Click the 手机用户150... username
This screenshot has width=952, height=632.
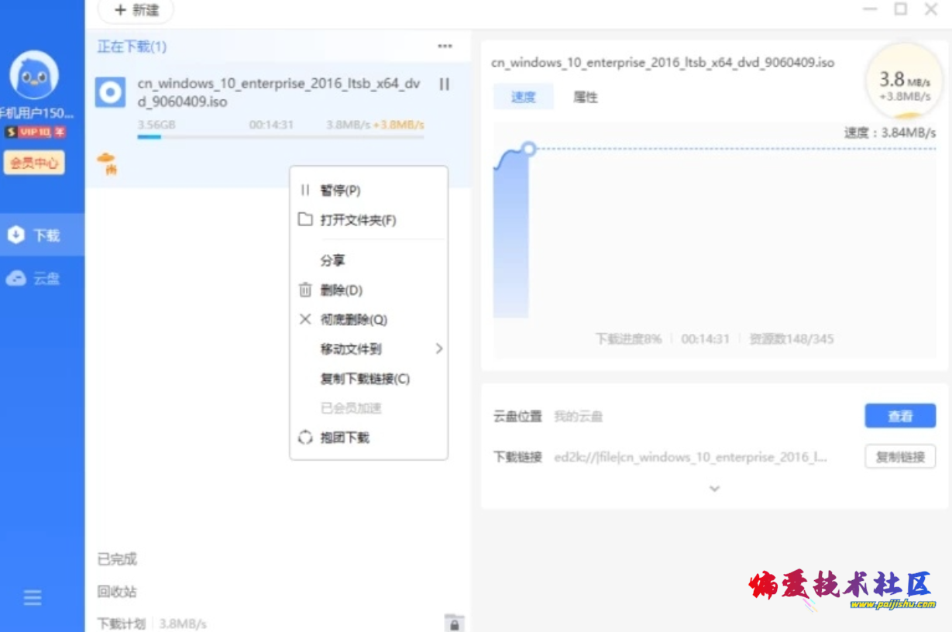tap(36, 113)
